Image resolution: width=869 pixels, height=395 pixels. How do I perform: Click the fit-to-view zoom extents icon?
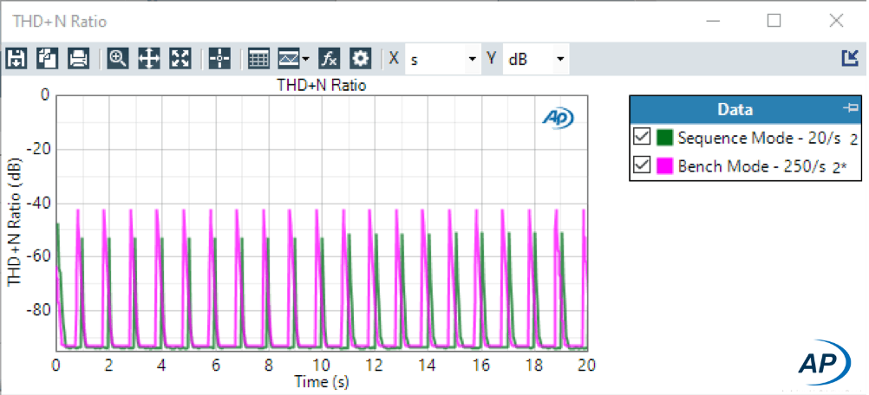point(180,59)
